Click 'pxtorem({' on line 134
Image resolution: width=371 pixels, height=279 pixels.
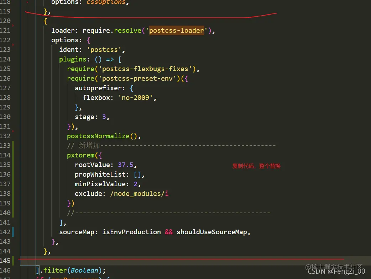(84, 155)
